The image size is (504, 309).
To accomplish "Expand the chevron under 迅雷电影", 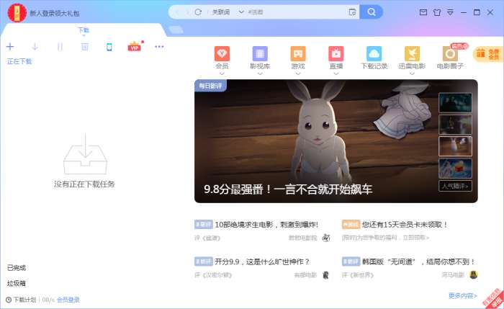I will pos(412,73).
